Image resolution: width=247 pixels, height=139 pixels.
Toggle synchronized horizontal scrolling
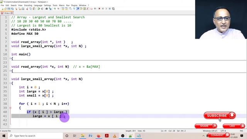tap(66, 8)
